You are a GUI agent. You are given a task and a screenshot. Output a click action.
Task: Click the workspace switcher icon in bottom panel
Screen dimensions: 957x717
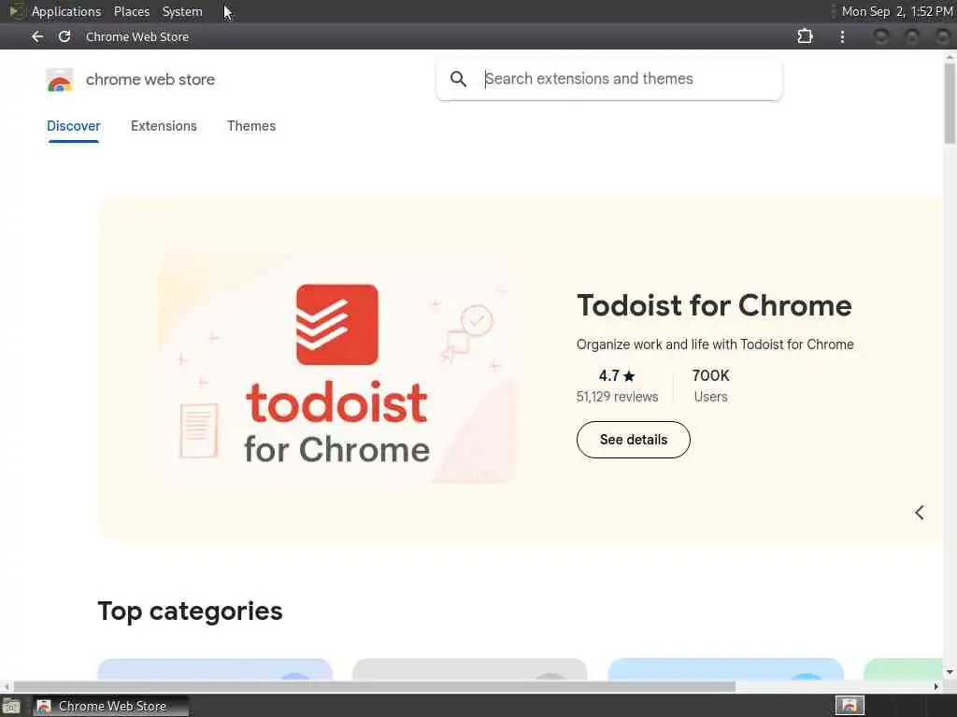coord(849,706)
